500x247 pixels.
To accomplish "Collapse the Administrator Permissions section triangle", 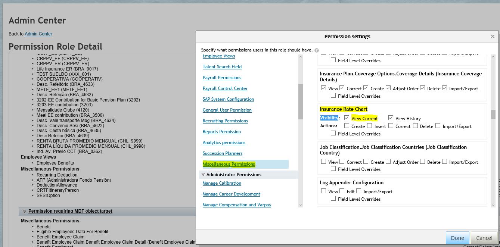I will point(203,175).
